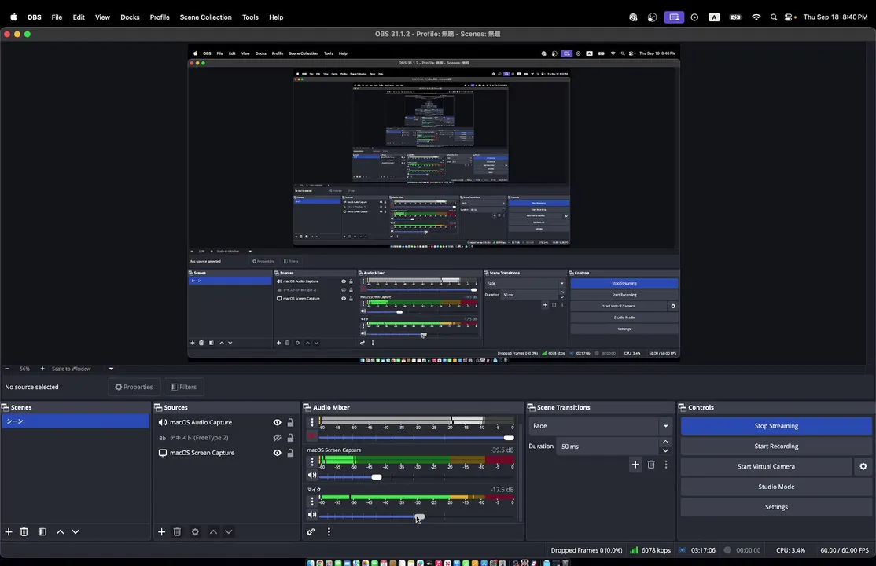Zoom in preview with plus icon
The height and width of the screenshot is (566, 876).
pyautogui.click(x=42, y=369)
